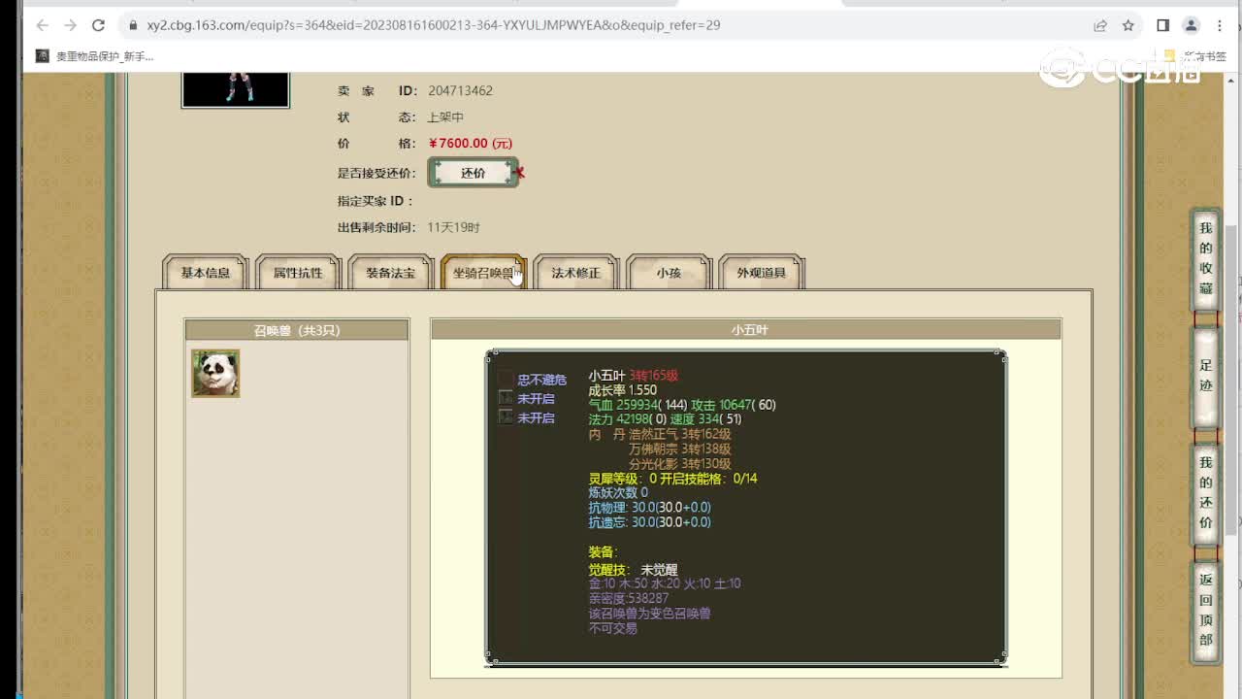
Task: Click the 炼妖次数 0 line
Action: coord(618,493)
